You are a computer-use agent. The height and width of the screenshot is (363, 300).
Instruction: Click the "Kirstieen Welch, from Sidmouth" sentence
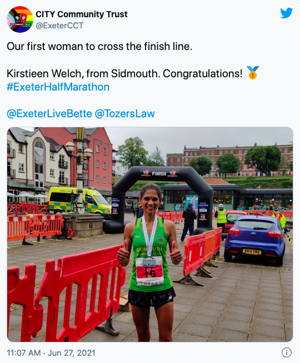click(x=83, y=73)
